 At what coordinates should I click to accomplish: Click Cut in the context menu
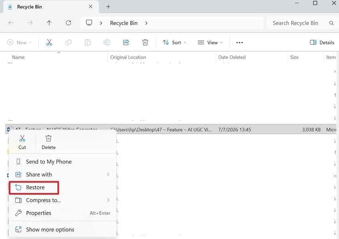point(22,142)
